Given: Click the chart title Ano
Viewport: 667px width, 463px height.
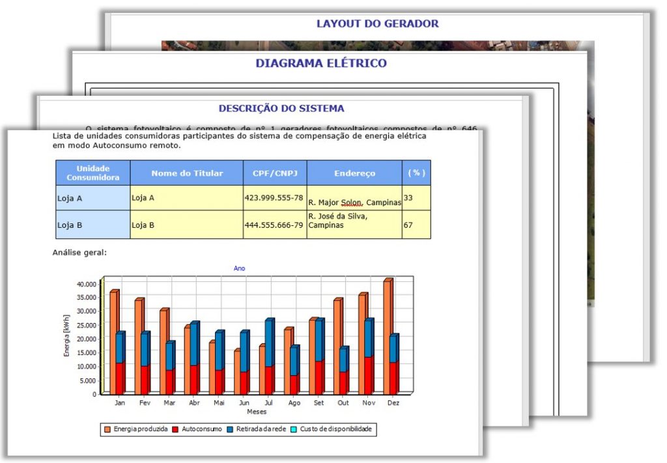Looking at the screenshot, I should pyautogui.click(x=239, y=268).
